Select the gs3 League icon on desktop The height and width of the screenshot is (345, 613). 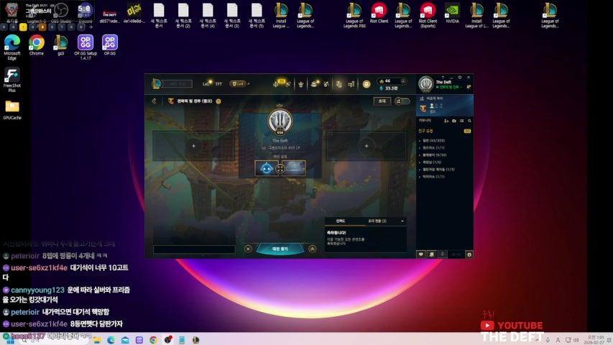click(60, 45)
